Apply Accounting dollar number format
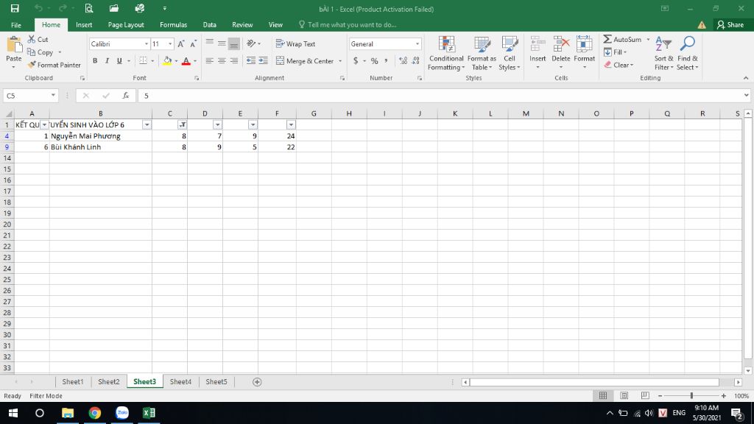The width and height of the screenshot is (754, 424). pyautogui.click(x=356, y=60)
